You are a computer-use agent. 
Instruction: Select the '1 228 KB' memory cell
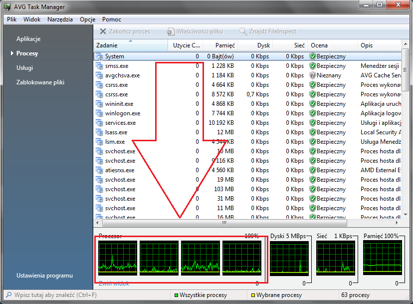click(222, 66)
